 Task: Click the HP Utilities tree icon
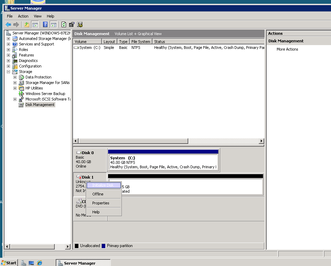pos(21,88)
